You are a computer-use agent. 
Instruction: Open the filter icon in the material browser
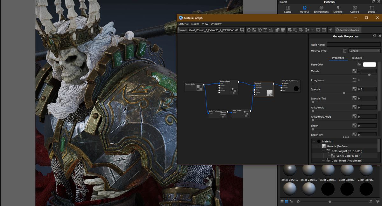tap(378, 202)
